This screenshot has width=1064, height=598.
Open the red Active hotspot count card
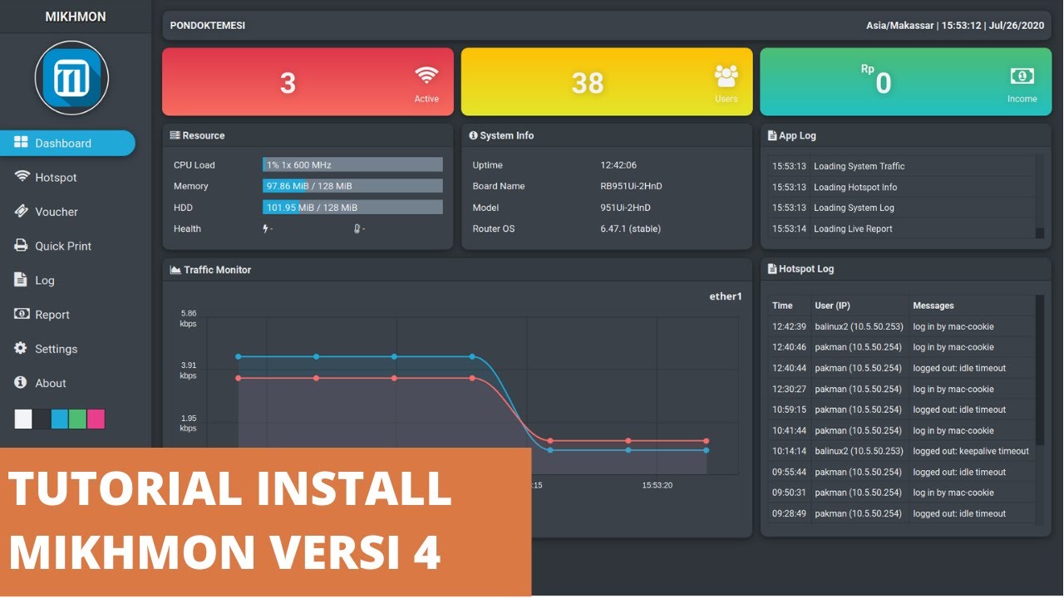tap(308, 81)
